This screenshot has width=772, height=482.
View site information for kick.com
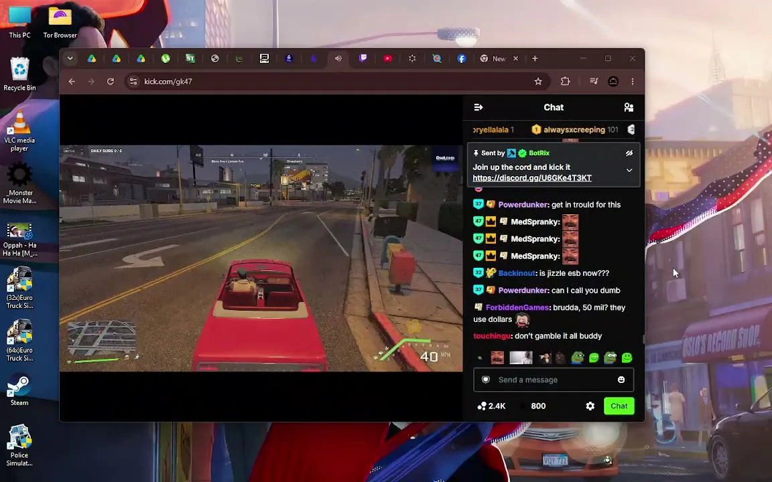tap(133, 82)
